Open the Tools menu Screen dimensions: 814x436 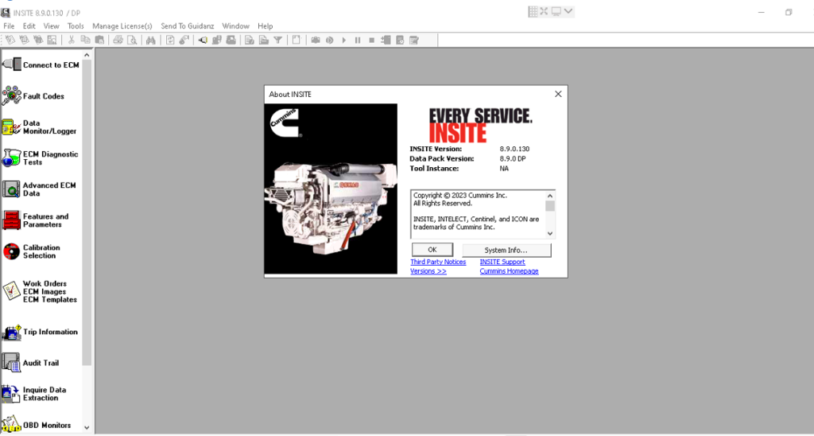pos(76,26)
